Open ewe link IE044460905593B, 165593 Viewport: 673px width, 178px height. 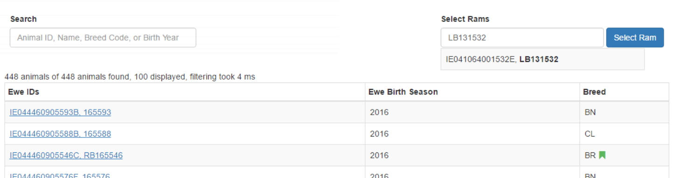[x=60, y=112]
